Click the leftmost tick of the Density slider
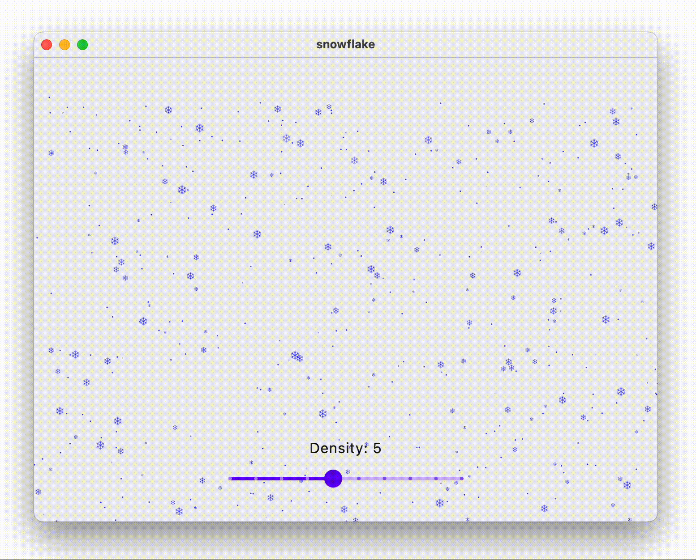Viewport: 696px width, 560px height. click(230, 479)
